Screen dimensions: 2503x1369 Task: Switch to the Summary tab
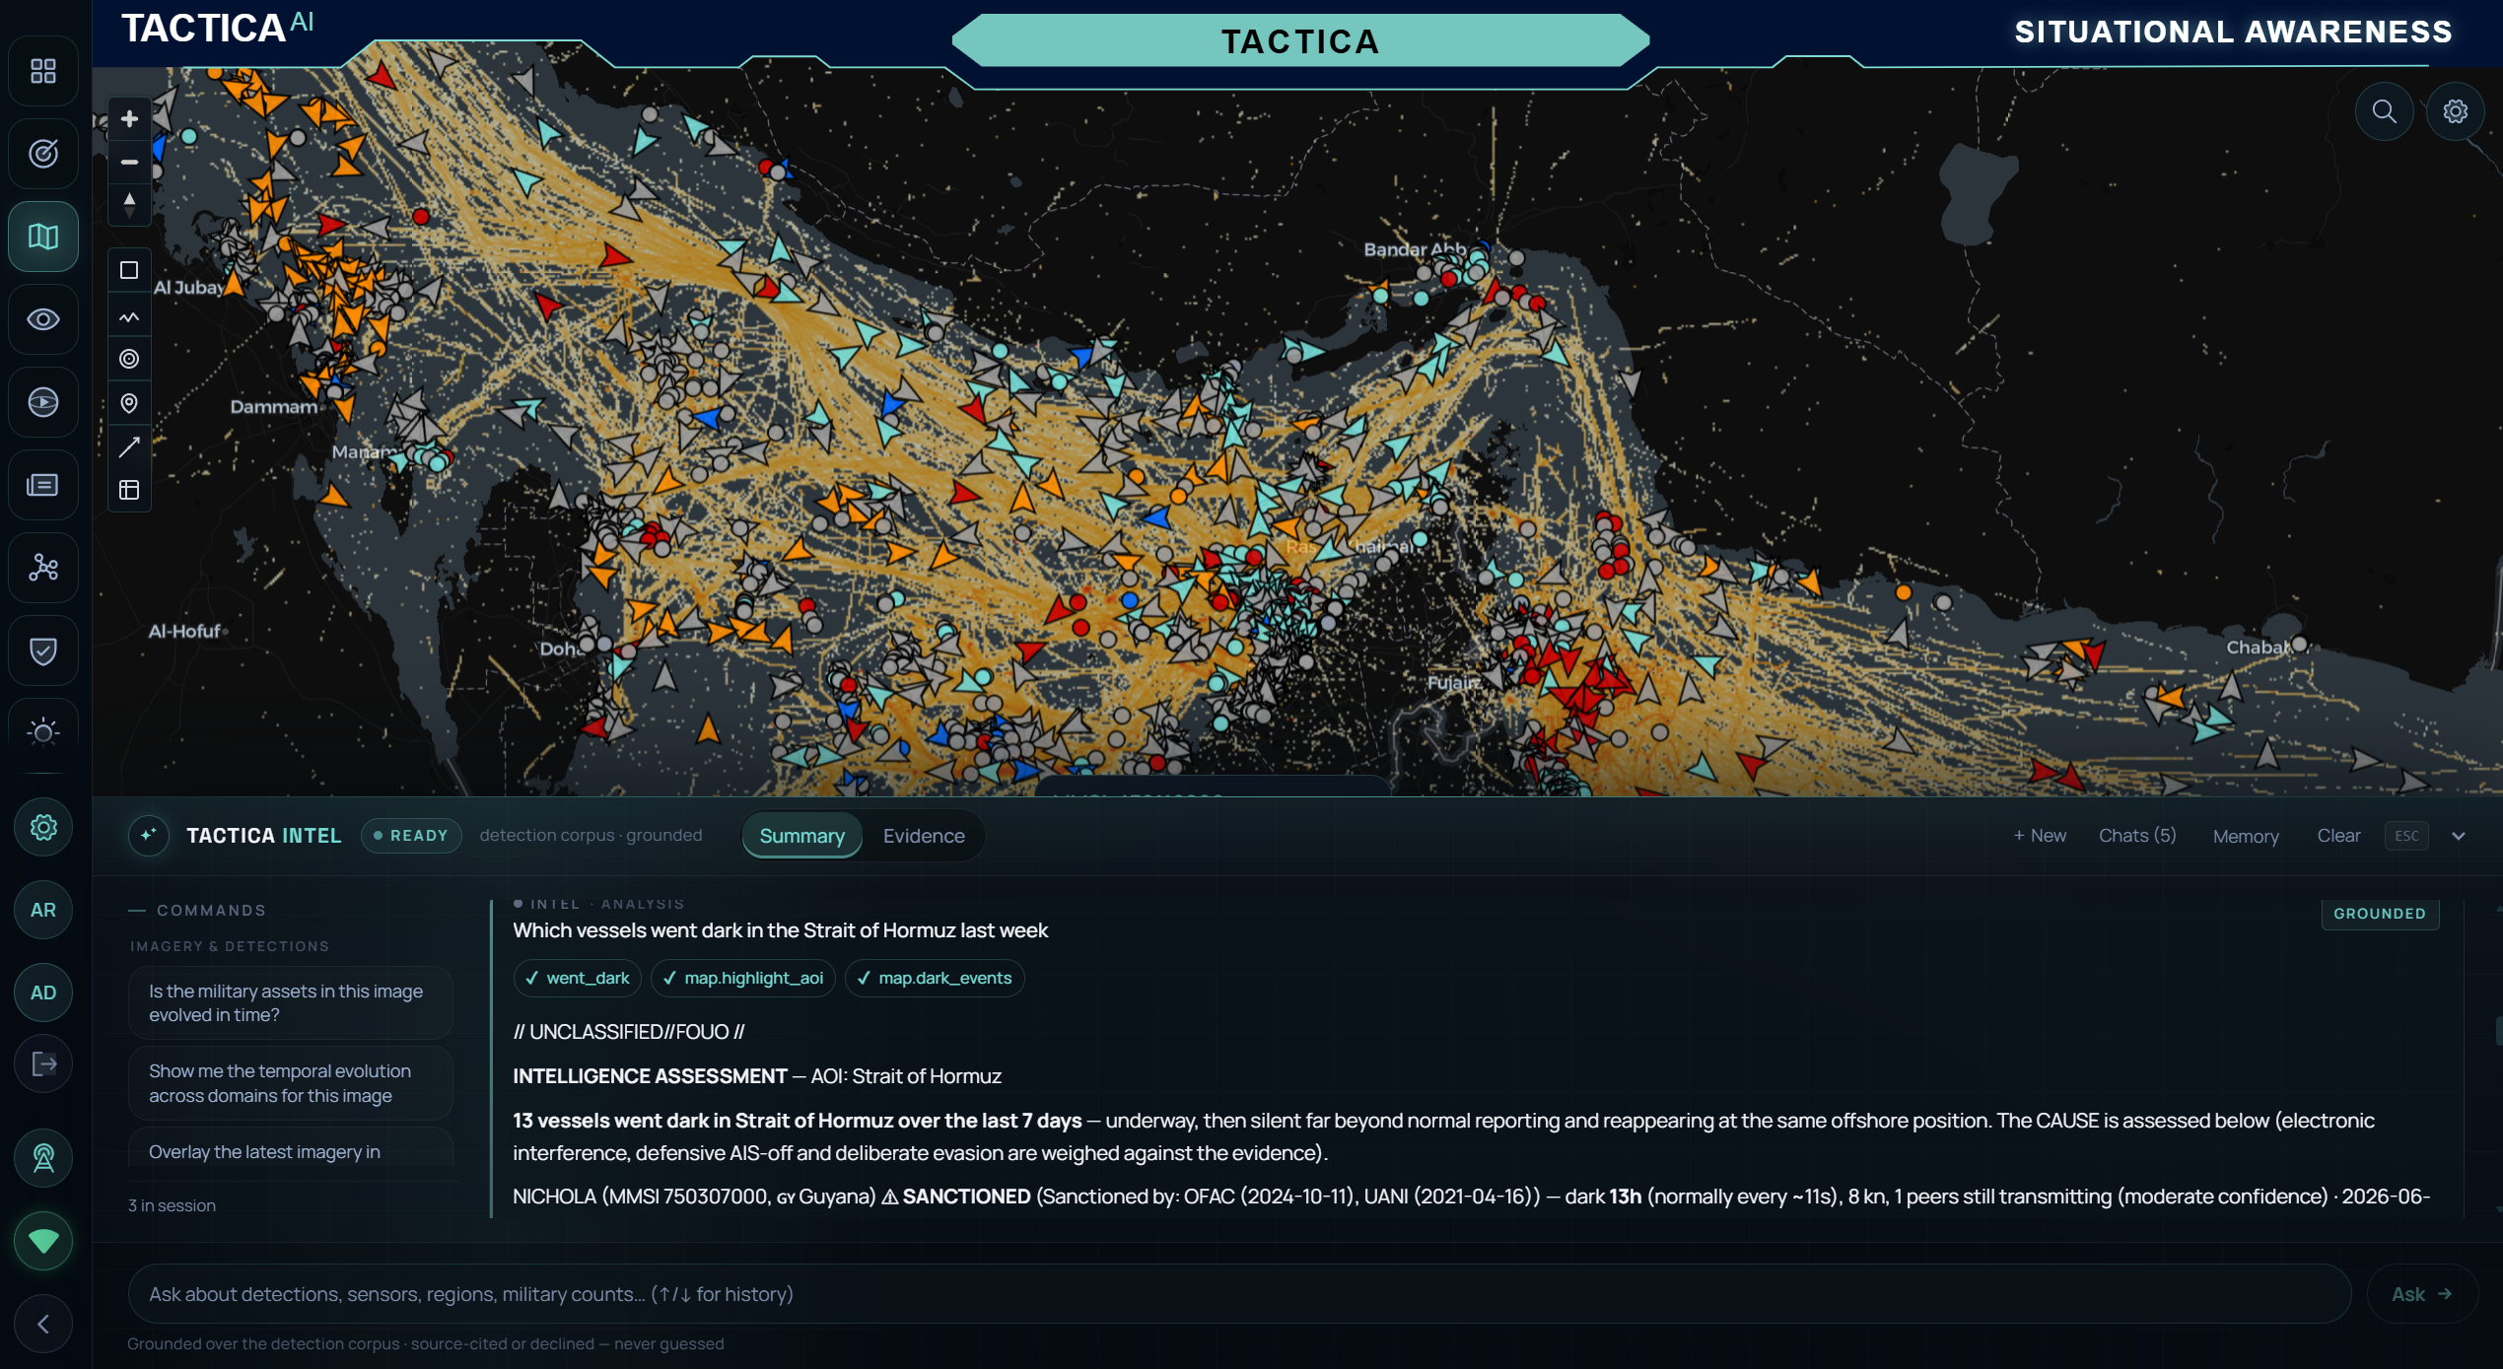[801, 836]
